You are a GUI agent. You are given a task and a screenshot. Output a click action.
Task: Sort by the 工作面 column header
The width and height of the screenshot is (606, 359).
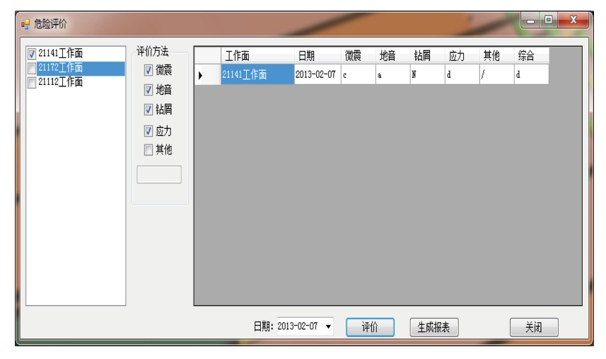coord(256,56)
